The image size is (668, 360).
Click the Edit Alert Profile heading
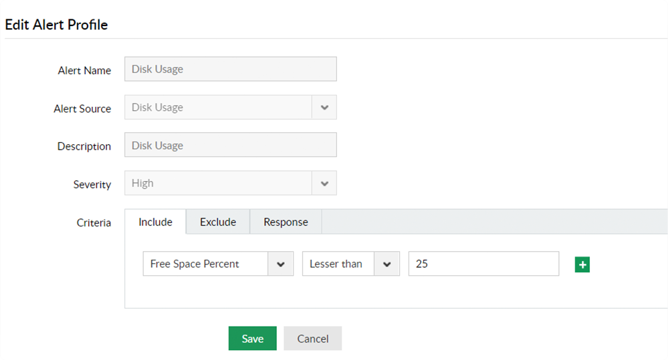point(56,25)
